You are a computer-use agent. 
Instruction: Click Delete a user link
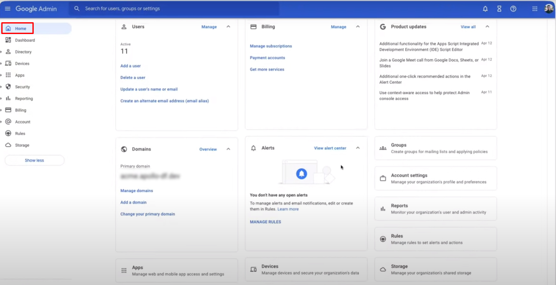(x=133, y=78)
